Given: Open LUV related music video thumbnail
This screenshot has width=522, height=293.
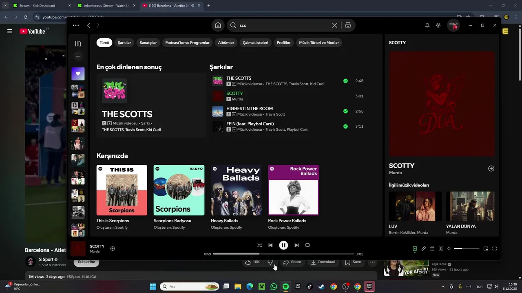Looking at the screenshot, I should click(x=415, y=206).
